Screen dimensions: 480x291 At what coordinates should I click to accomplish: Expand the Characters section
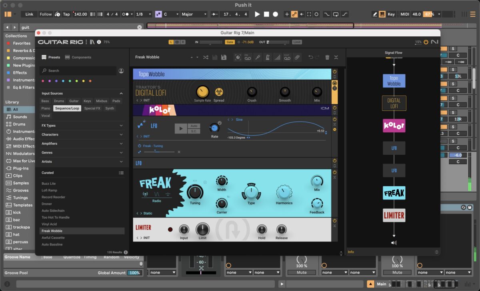[121, 135]
